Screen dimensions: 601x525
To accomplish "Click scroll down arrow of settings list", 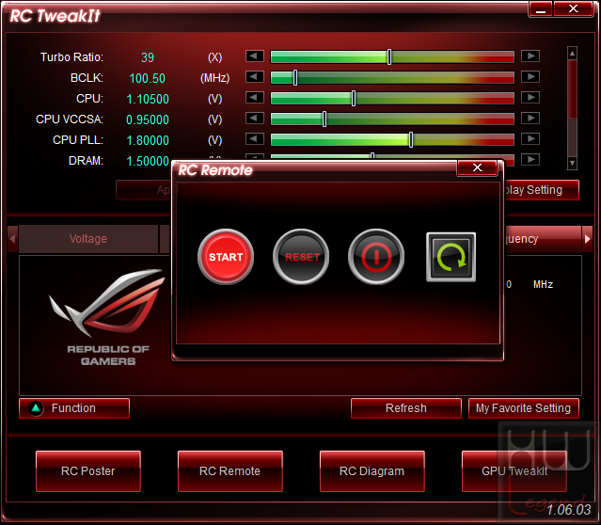I will (x=572, y=163).
